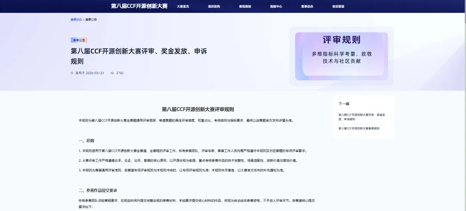Open the 赛程赛制 nav item
The width and height of the screenshot is (466, 211).
(x=245, y=6)
